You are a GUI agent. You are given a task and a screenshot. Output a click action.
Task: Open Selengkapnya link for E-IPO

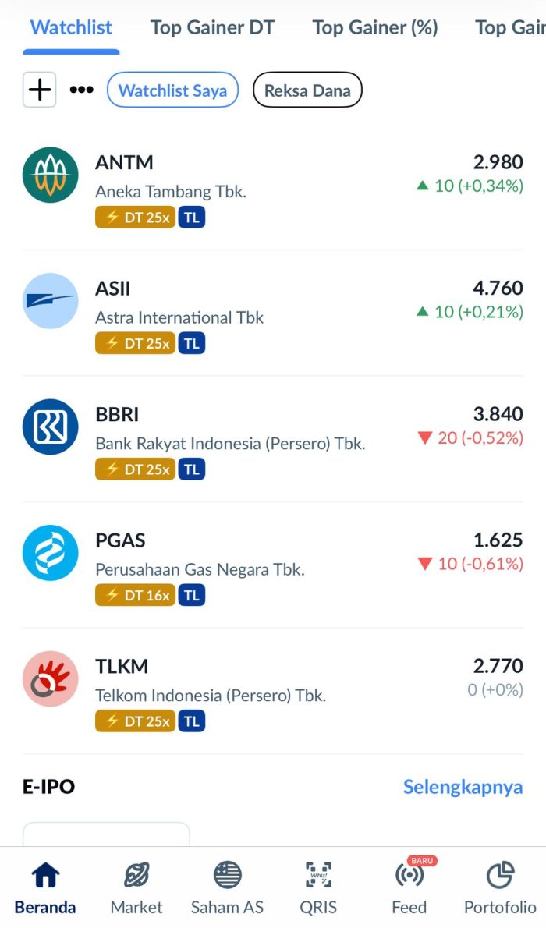pos(463,787)
